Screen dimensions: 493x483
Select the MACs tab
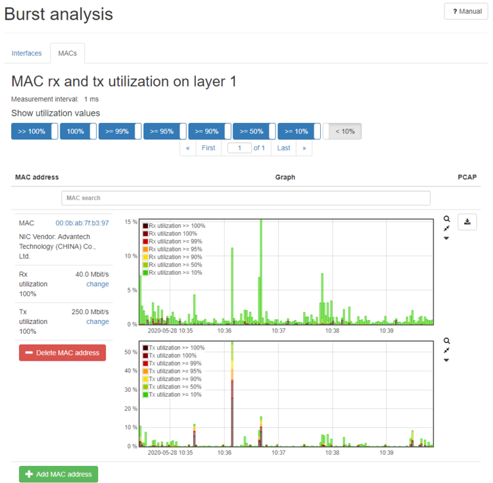pyautogui.click(x=67, y=53)
